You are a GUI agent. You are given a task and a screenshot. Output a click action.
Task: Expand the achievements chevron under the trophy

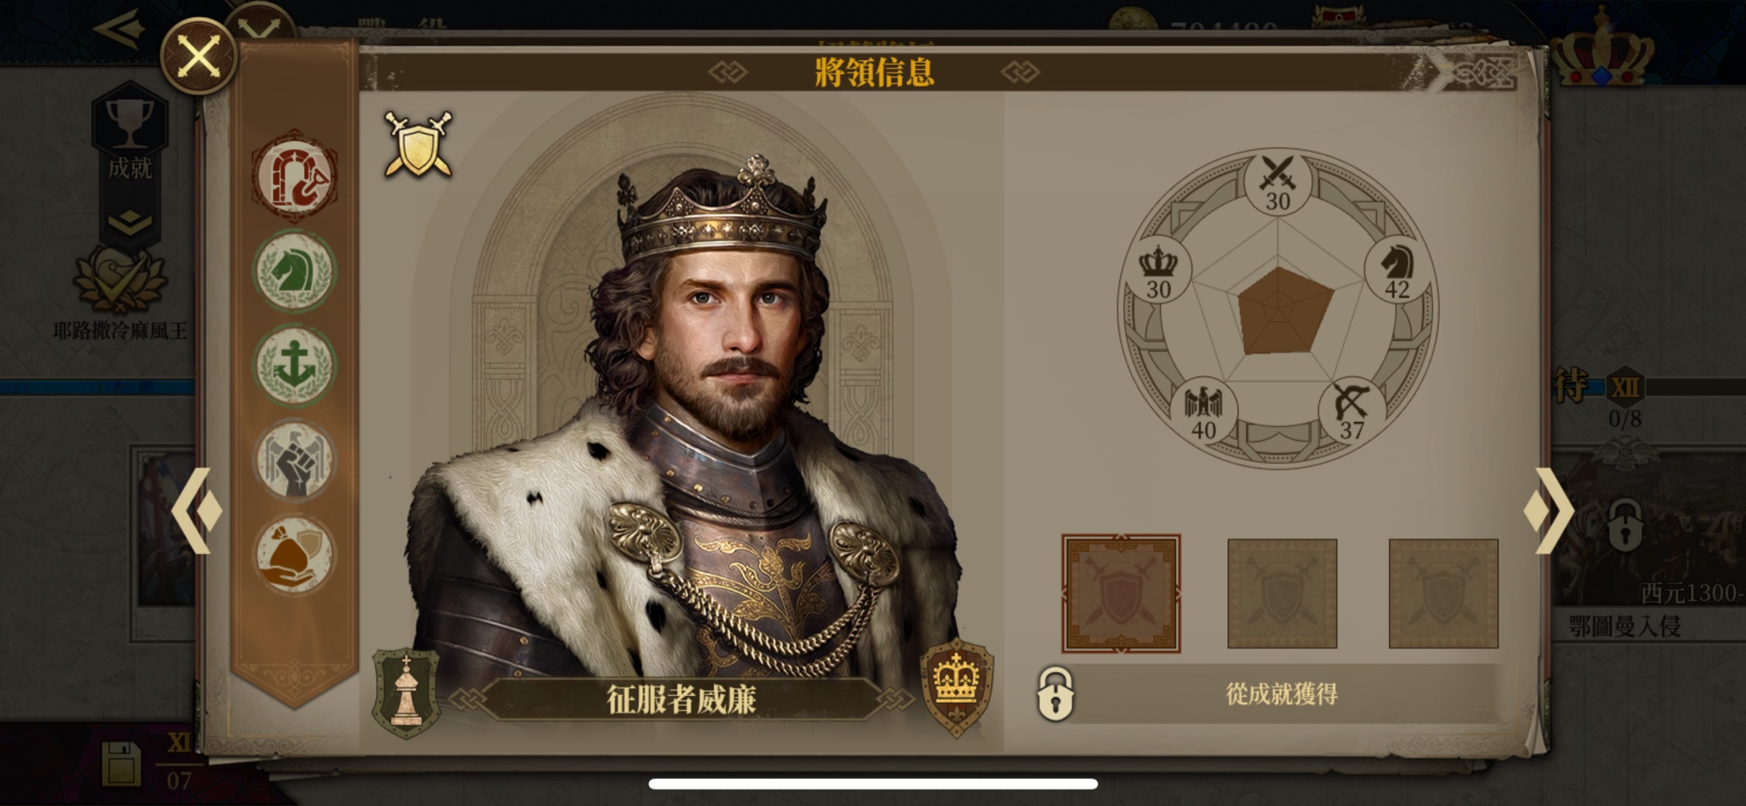pyautogui.click(x=129, y=223)
